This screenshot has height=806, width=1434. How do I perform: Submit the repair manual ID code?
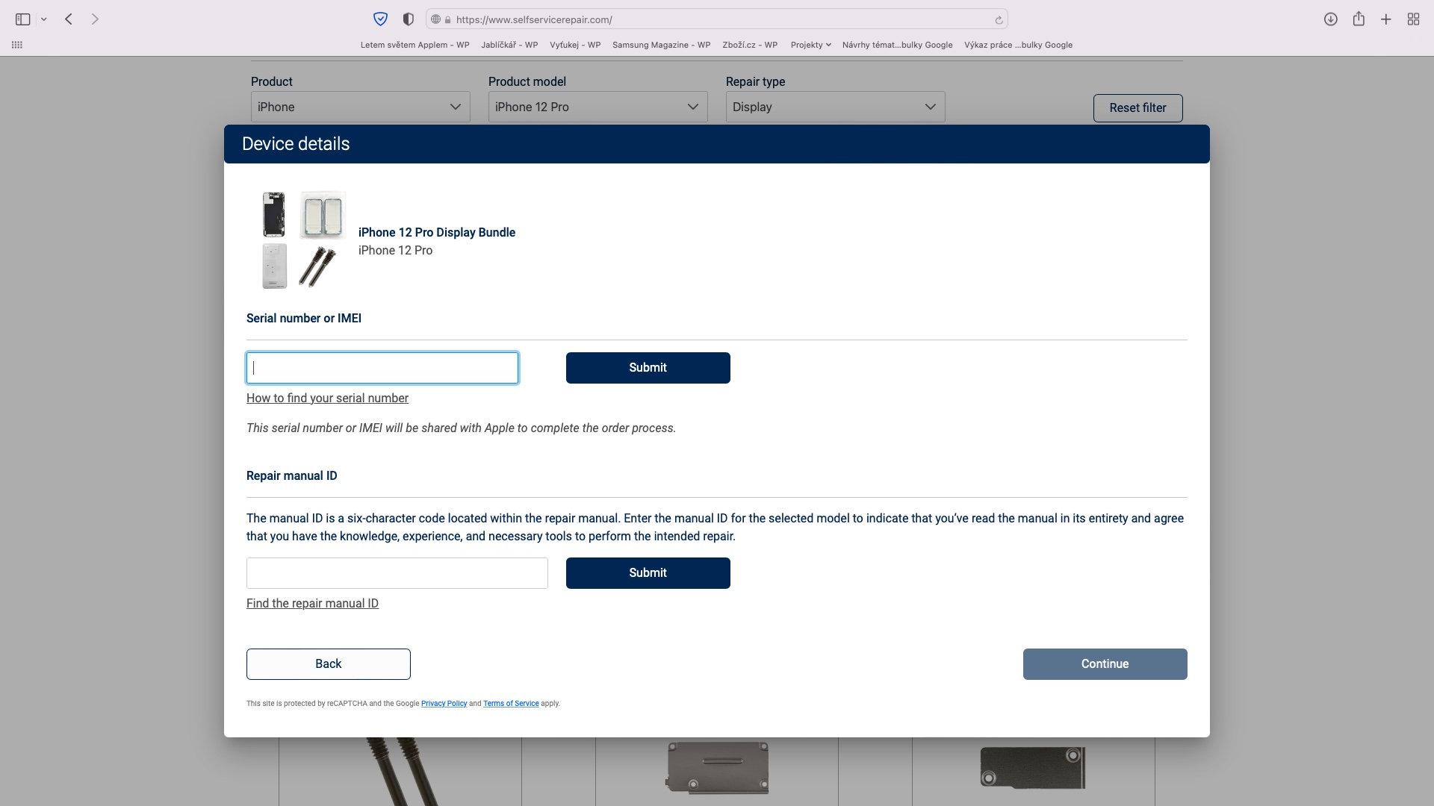pyautogui.click(x=647, y=572)
